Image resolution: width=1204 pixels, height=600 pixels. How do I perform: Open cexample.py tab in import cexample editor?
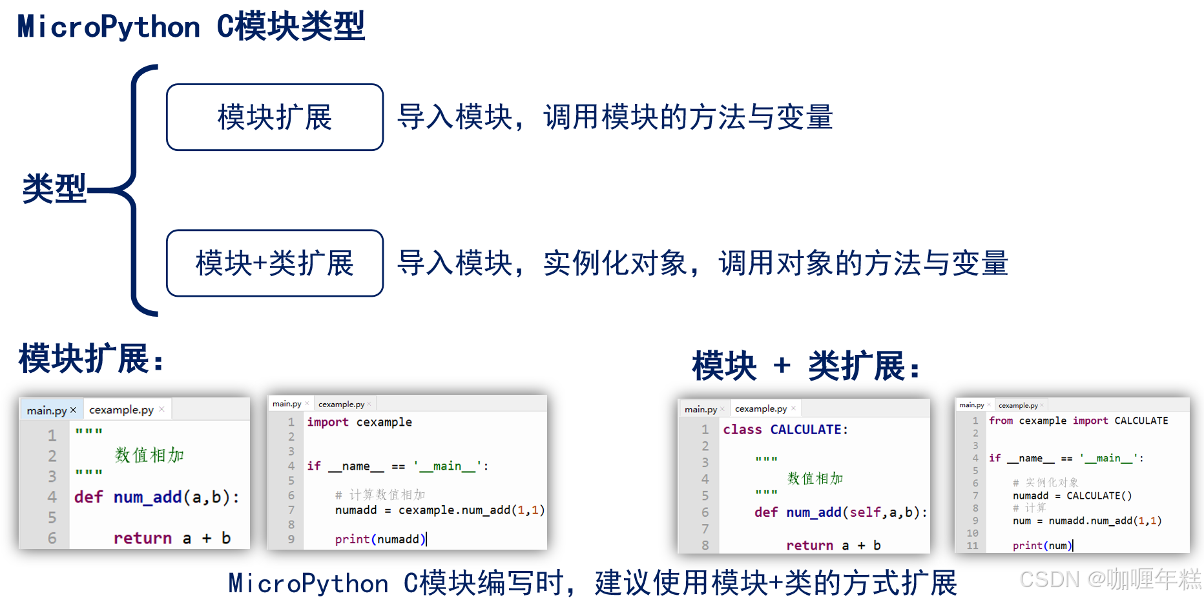[x=341, y=405]
